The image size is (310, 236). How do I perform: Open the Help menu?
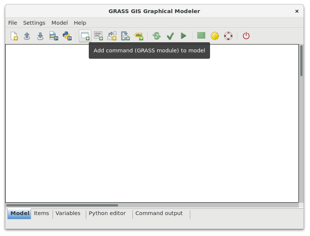[x=80, y=23]
